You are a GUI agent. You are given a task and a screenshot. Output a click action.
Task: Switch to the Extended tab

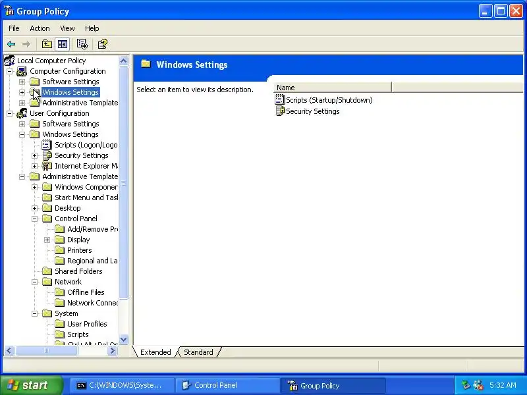coord(155,352)
